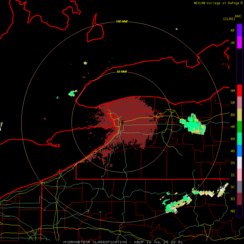Click the WS legend label
Screen dimensions: 244x244
point(233,151)
